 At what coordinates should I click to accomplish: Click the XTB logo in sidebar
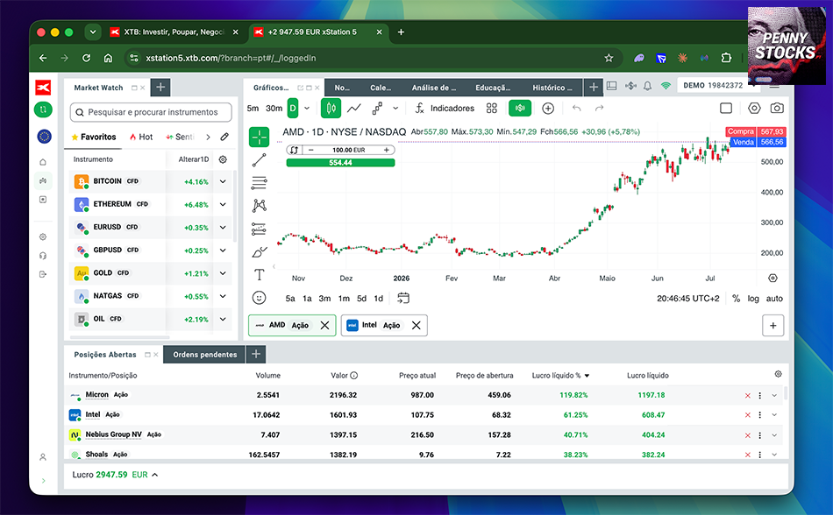[43, 87]
